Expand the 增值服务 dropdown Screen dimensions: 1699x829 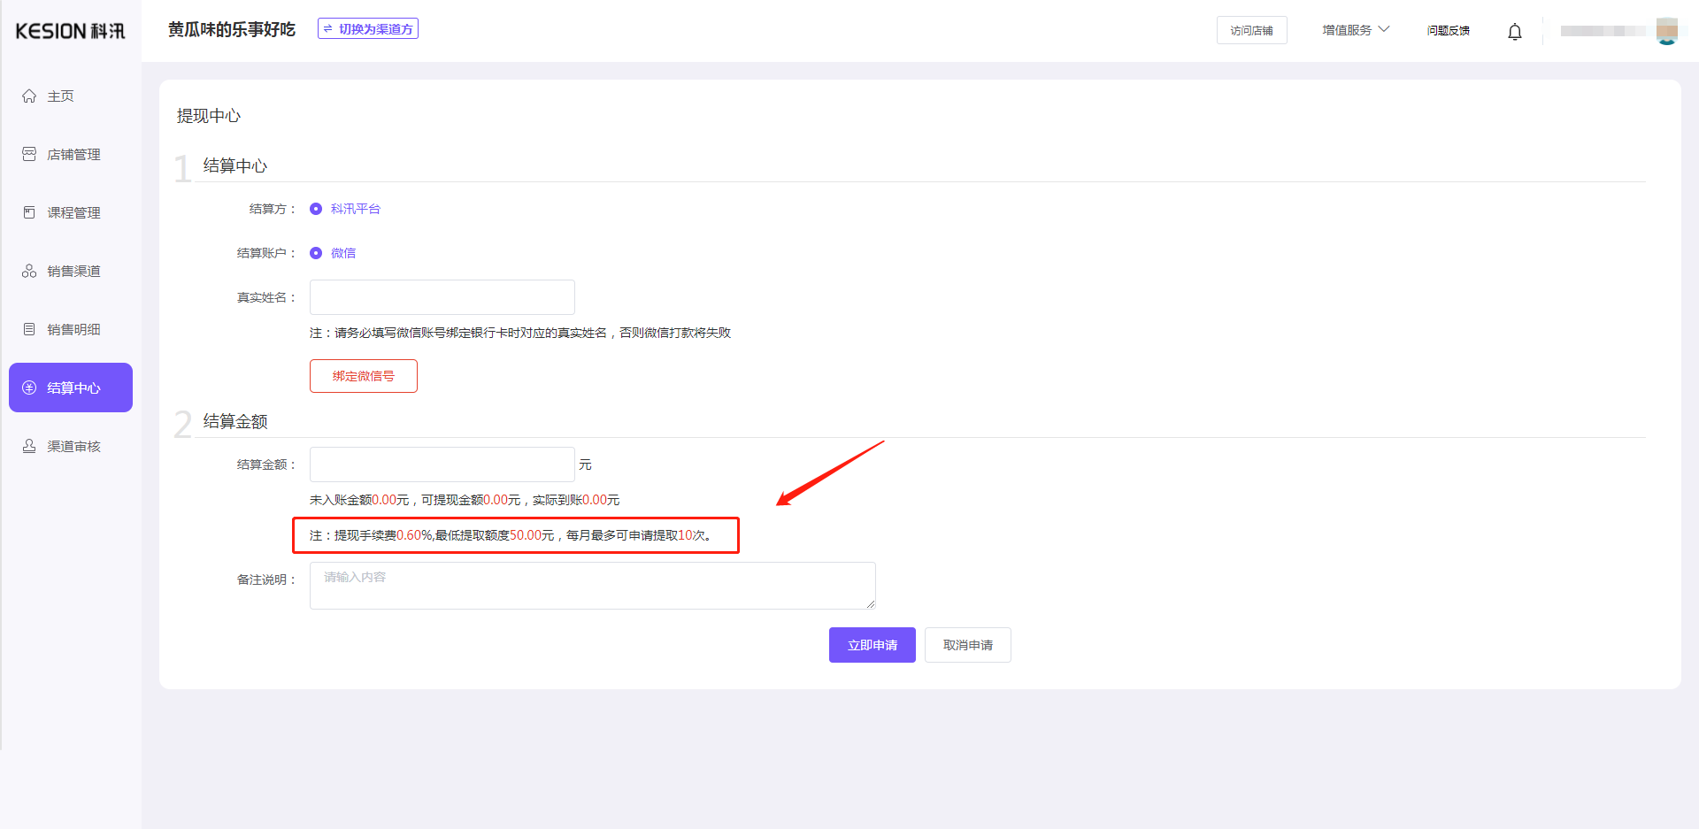click(1355, 30)
